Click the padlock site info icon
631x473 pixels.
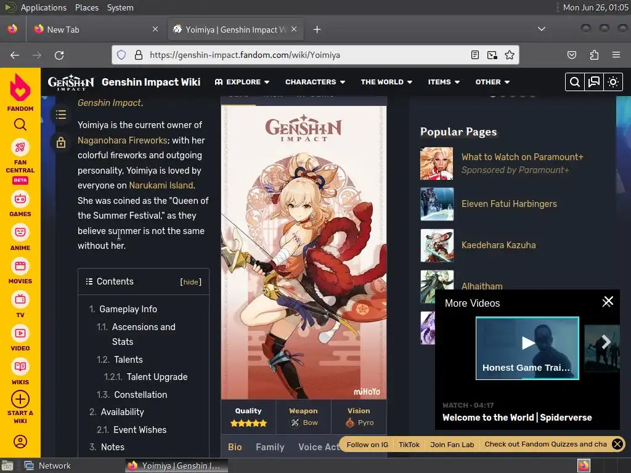(x=139, y=55)
